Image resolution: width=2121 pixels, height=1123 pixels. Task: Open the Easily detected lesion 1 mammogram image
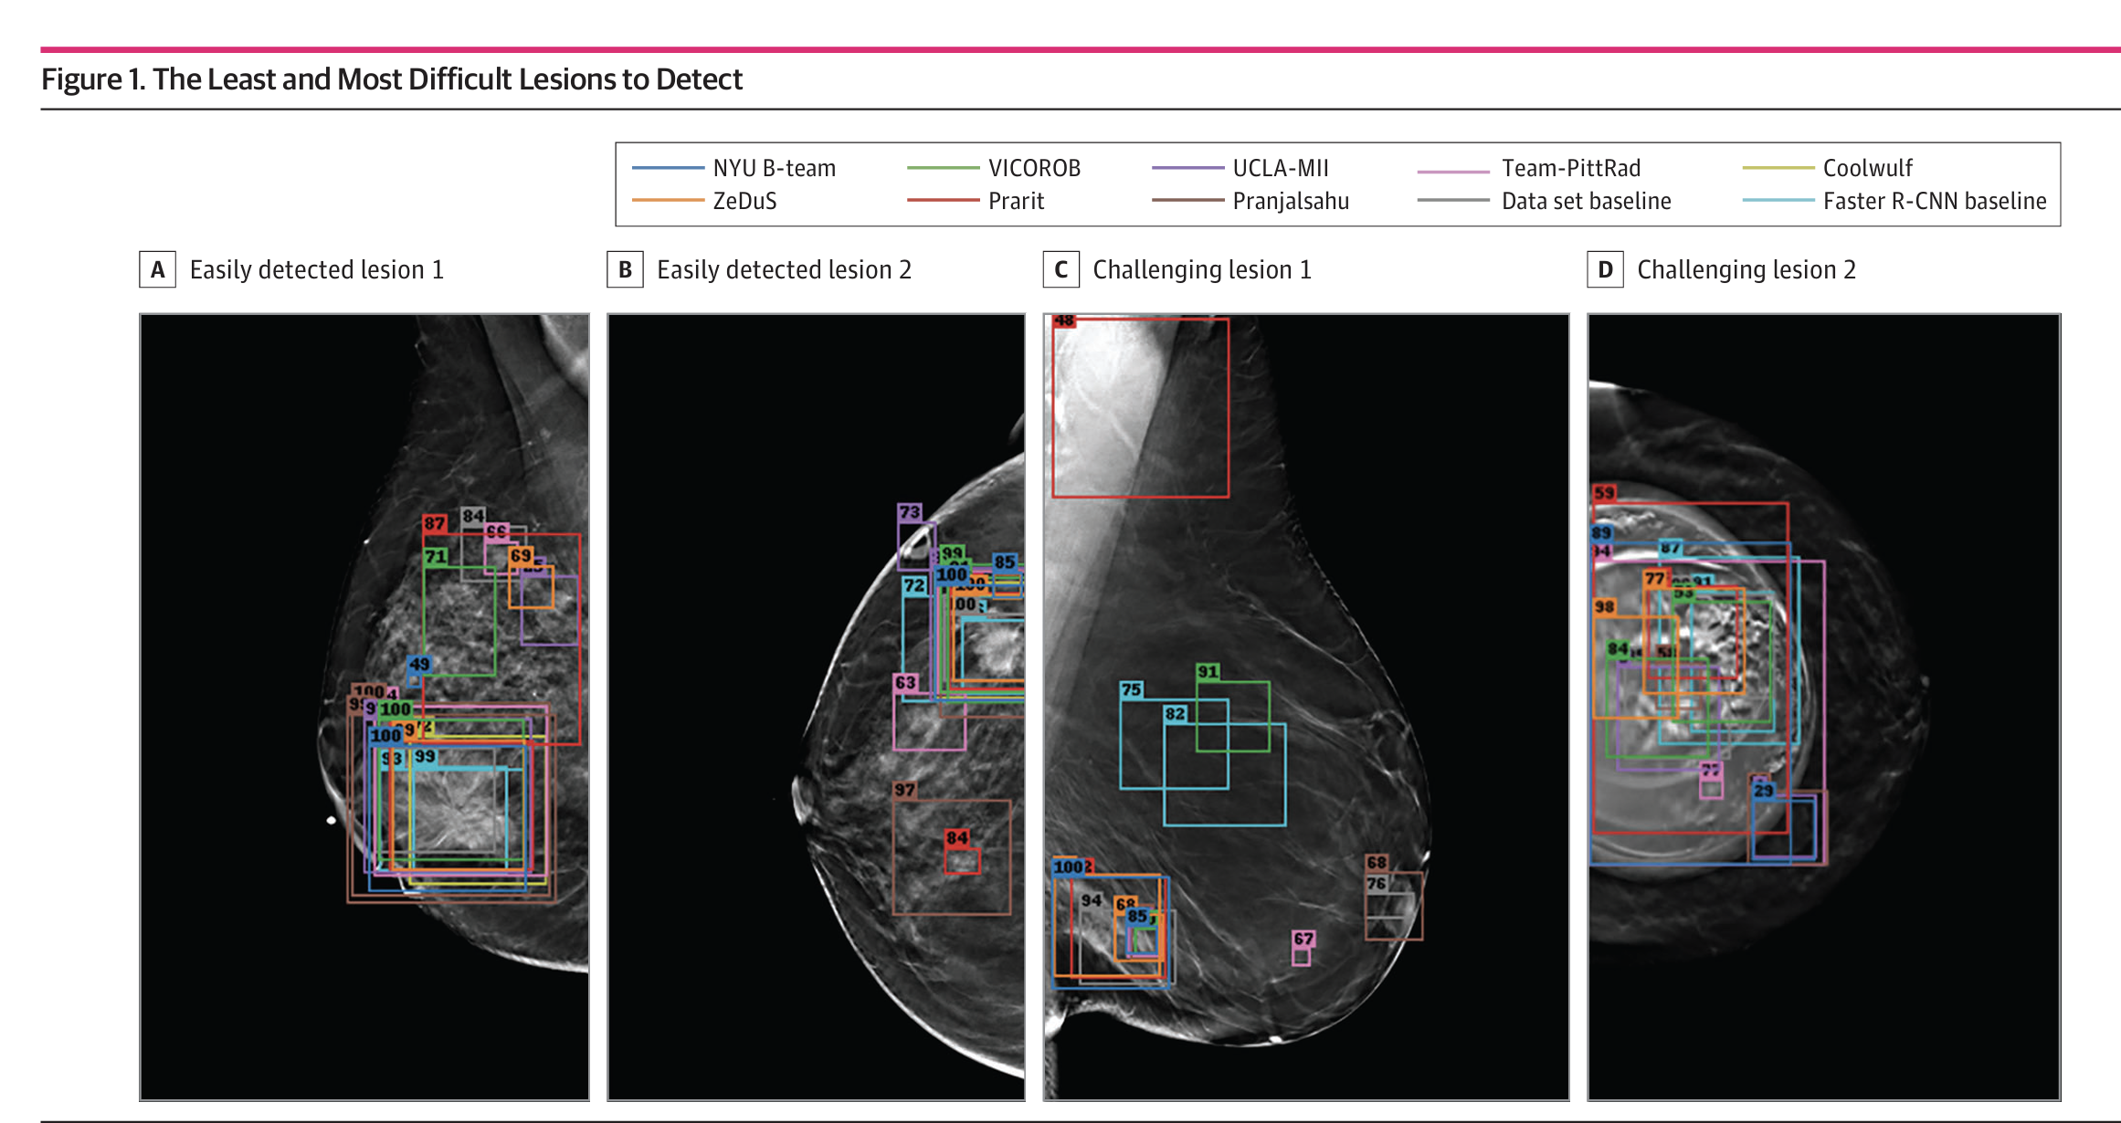364,707
